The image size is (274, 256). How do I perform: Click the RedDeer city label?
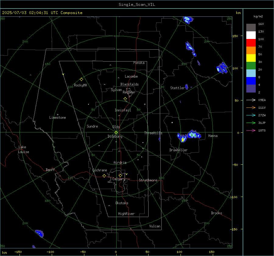[129, 92]
